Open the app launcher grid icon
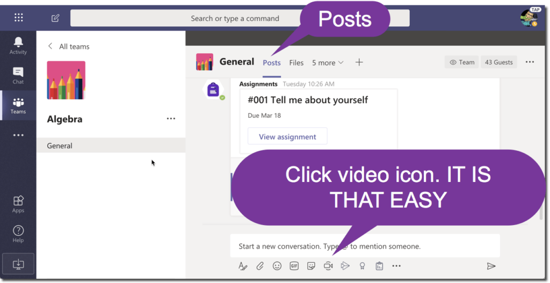The height and width of the screenshot is (283, 550). [x=19, y=18]
